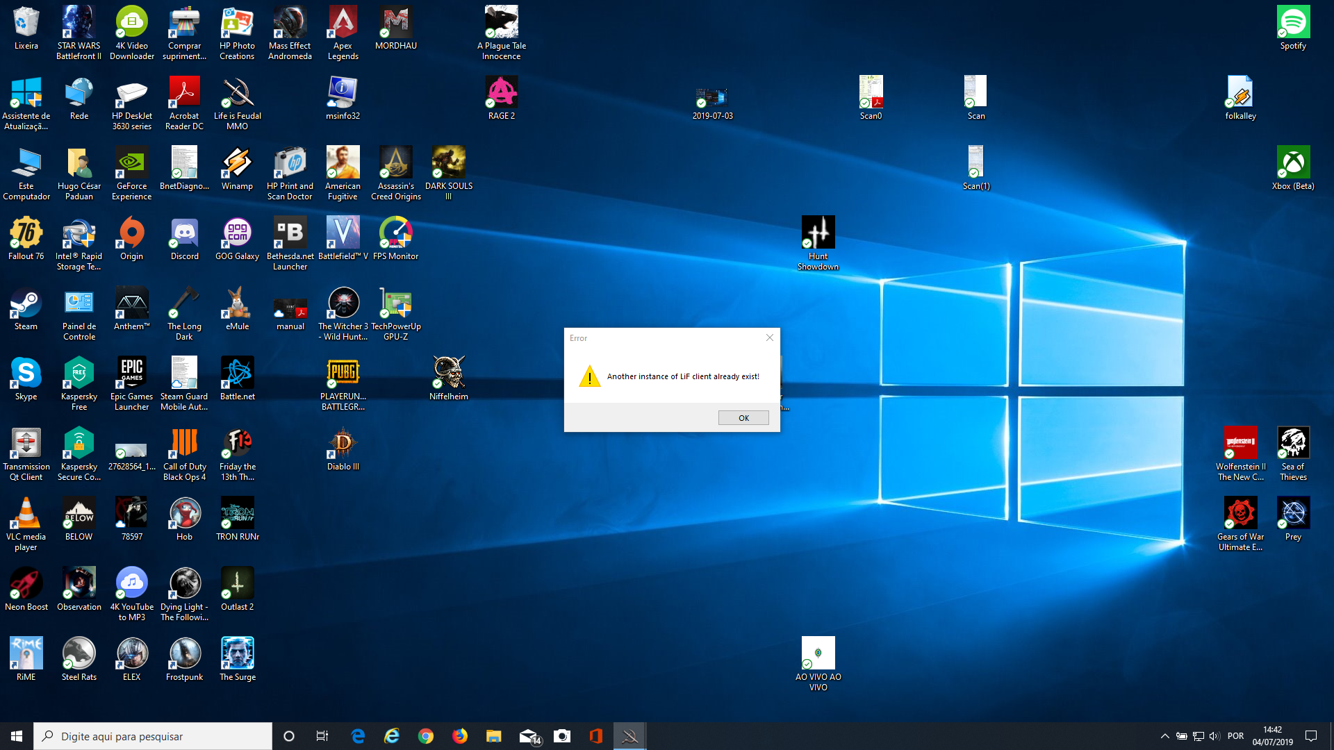Select the Sea of Thieves icon

[x=1293, y=454]
